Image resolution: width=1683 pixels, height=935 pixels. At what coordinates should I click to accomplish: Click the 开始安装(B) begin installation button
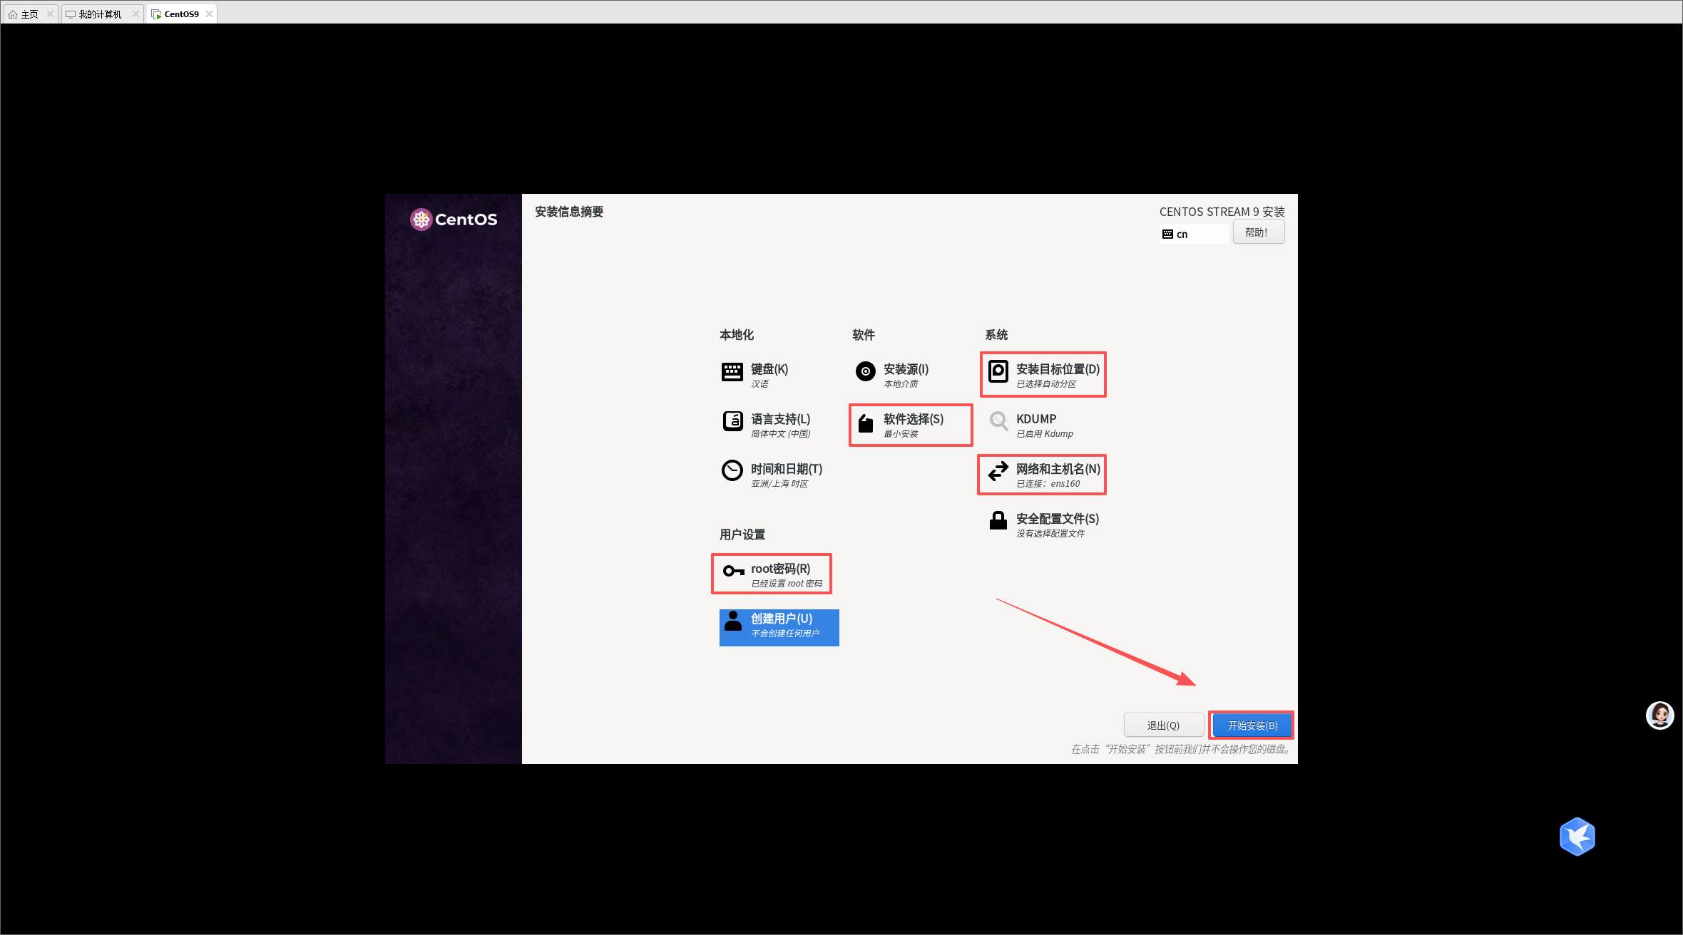(1252, 725)
